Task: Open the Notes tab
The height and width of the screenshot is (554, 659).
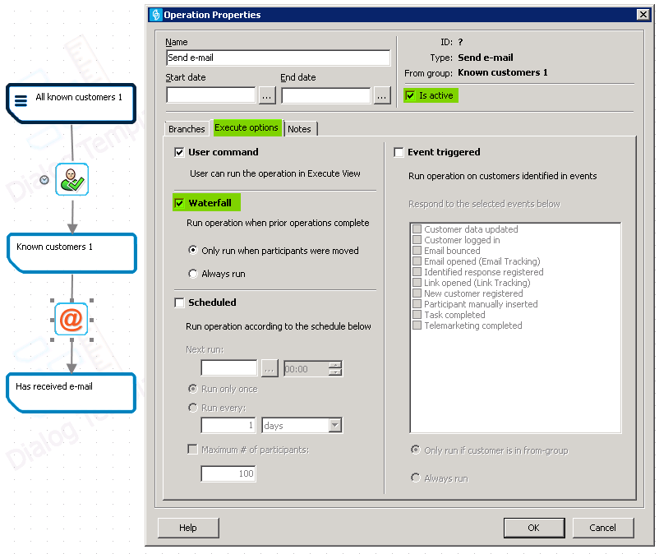Action: tap(300, 129)
